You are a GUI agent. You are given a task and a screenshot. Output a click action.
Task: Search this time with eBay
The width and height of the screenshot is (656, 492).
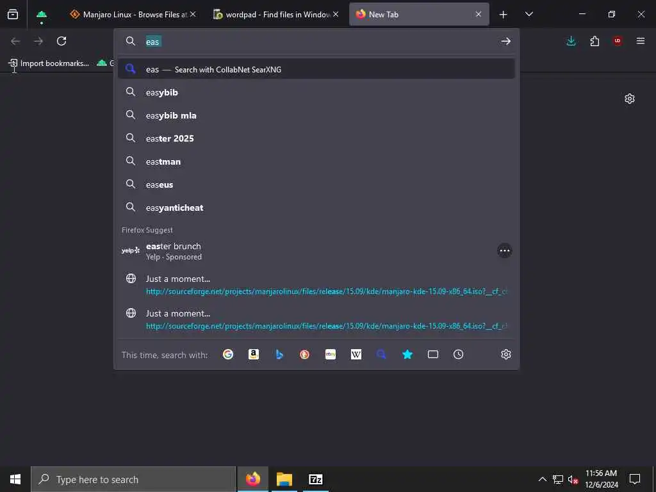[x=331, y=354]
